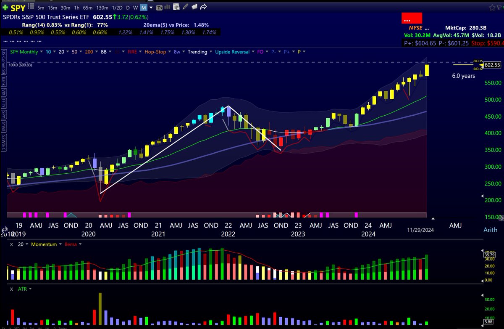Image resolution: width=504 pixels, height=329 pixels.
Task: Click the bar chart style icon
Action: coord(167,7)
